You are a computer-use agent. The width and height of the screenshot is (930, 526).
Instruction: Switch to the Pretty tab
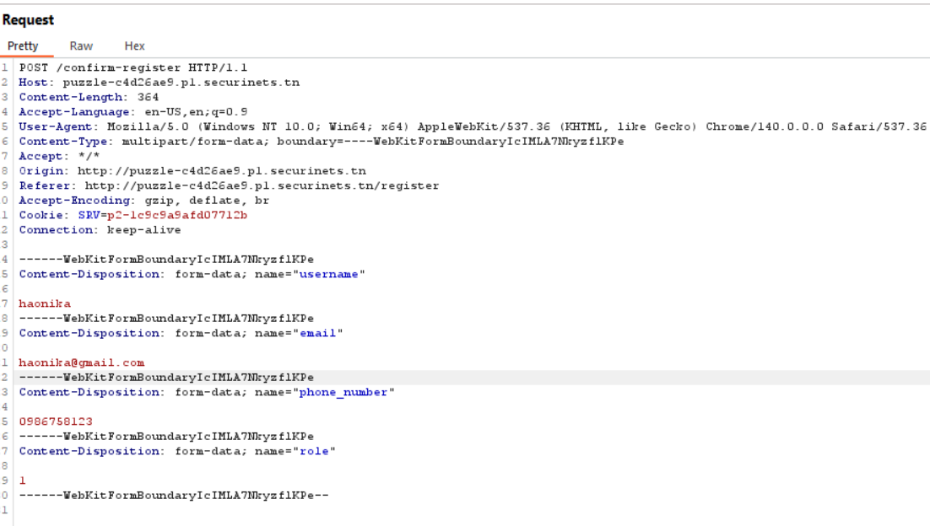(23, 46)
